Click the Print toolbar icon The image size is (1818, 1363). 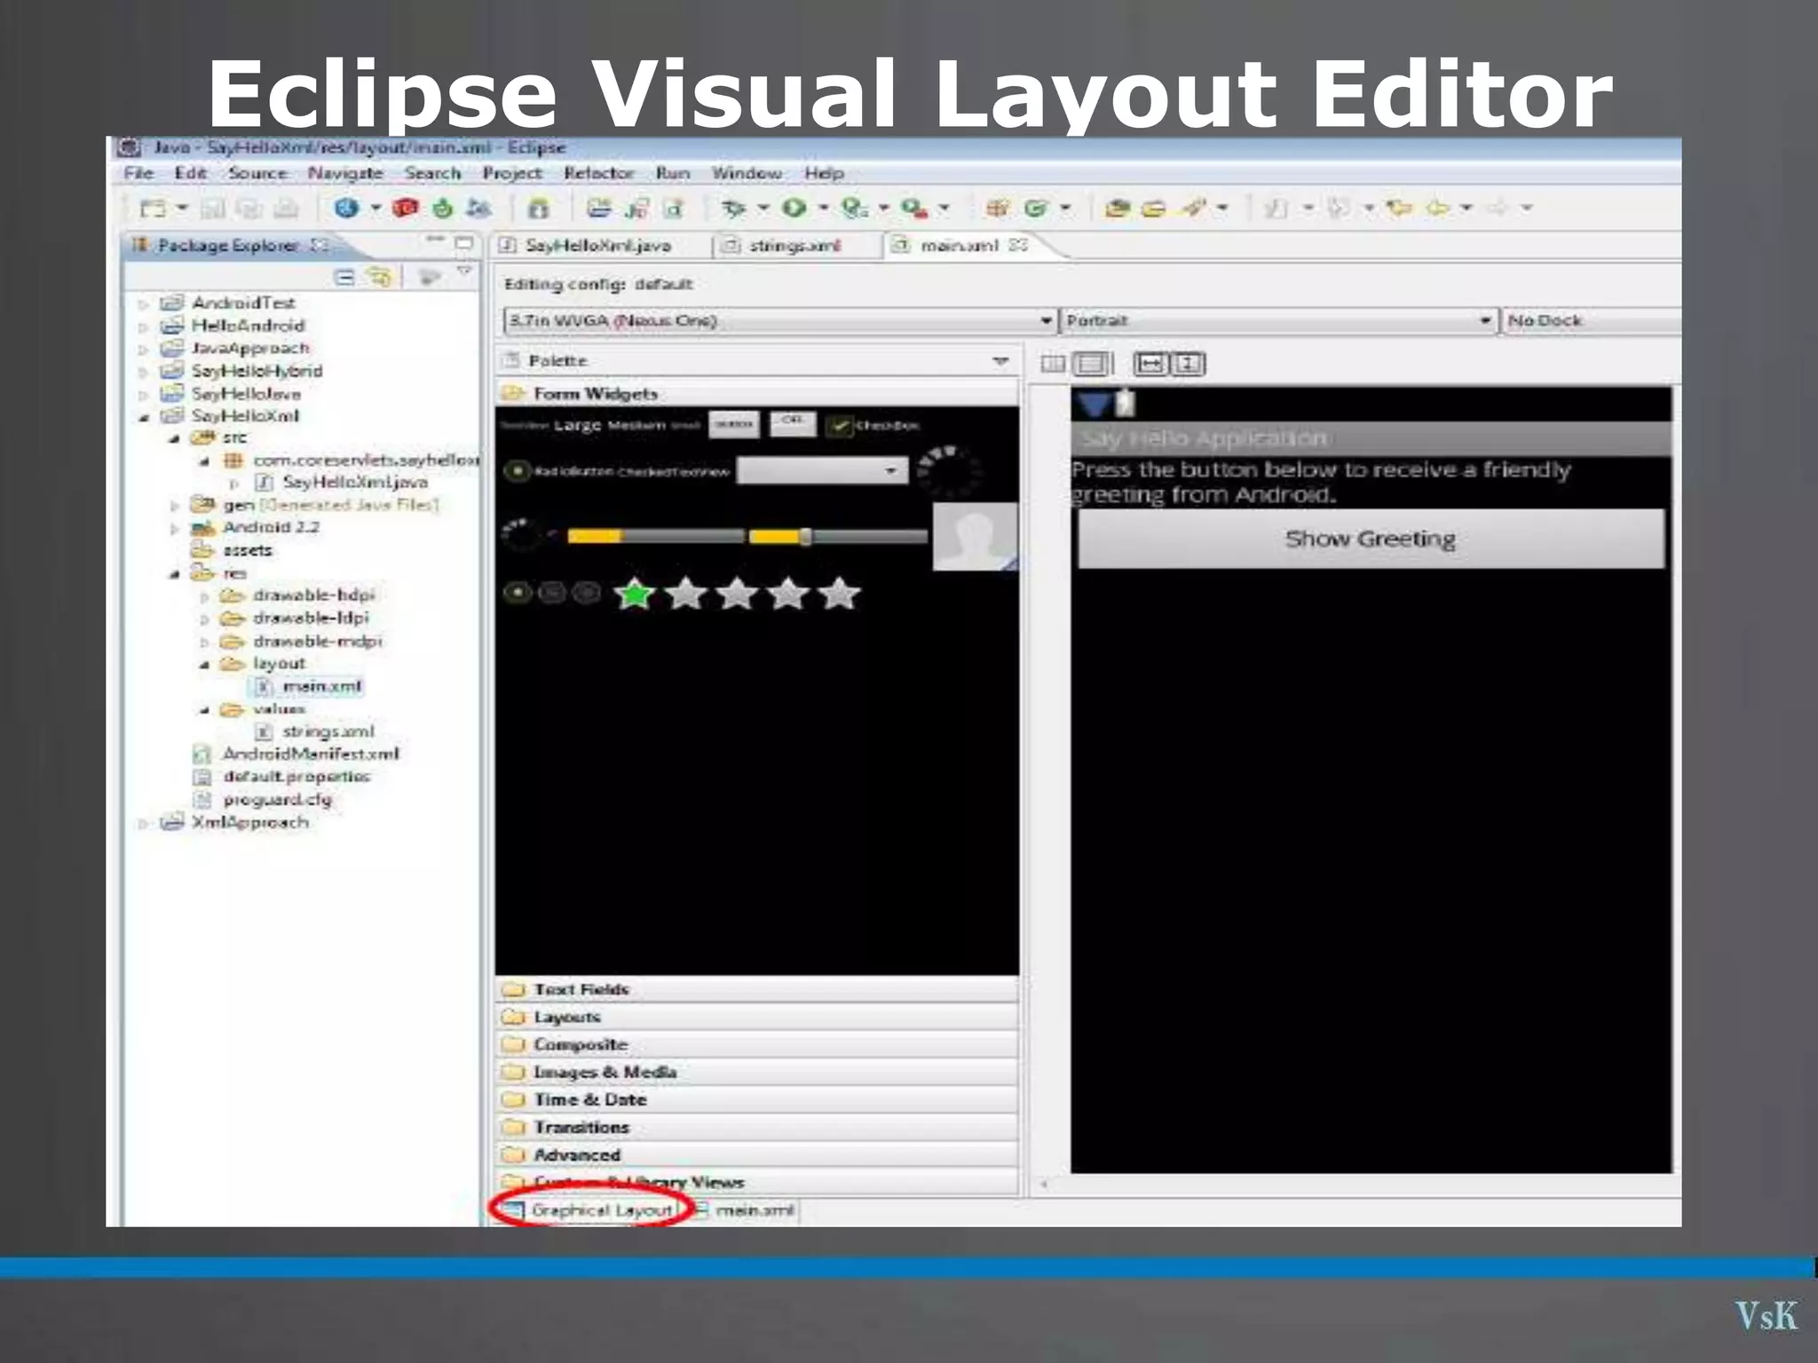tap(286, 209)
